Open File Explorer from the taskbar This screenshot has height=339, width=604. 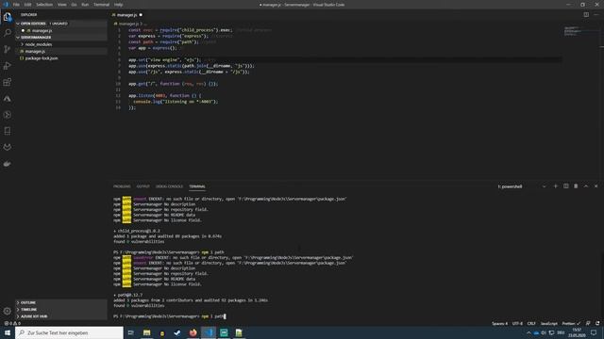click(147, 332)
